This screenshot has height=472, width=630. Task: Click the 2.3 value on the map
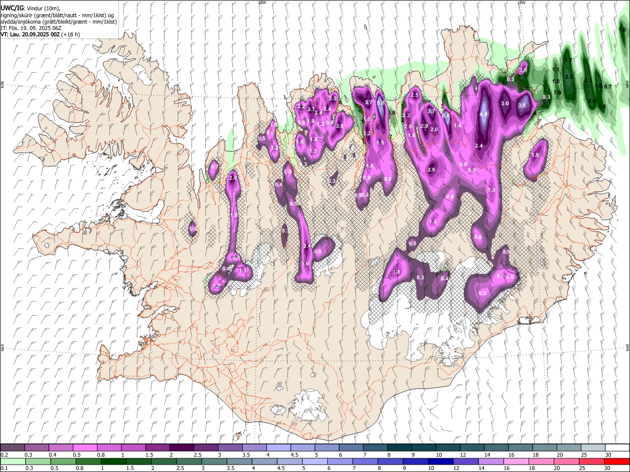click(x=407, y=115)
